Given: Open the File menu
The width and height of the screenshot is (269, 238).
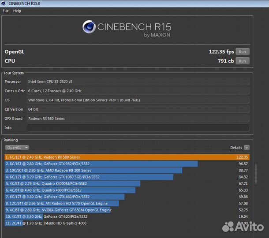Looking at the screenshot, I should pyautogui.click(x=6, y=11).
